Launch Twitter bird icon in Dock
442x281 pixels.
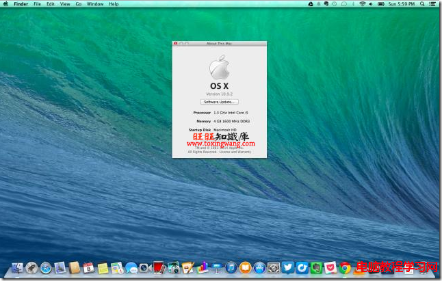click(288, 268)
